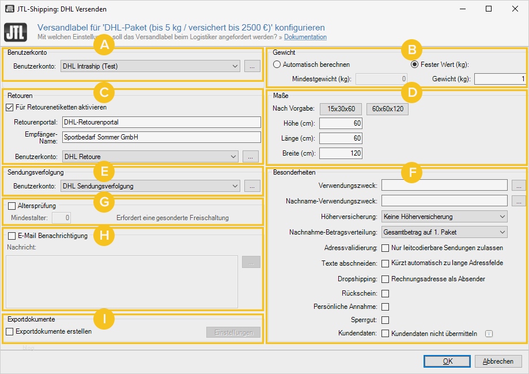Image resolution: width=529 pixels, height=374 pixels.
Task: Open browse button next to DHL Sendungsverfolgung
Action: tap(252, 186)
